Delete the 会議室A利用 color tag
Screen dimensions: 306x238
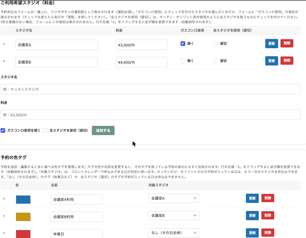pyautogui.click(x=268, y=198)
